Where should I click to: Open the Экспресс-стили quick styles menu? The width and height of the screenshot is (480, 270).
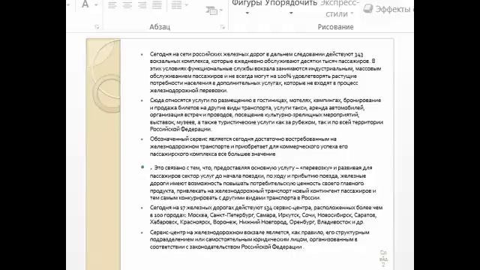tap(340, 8)
